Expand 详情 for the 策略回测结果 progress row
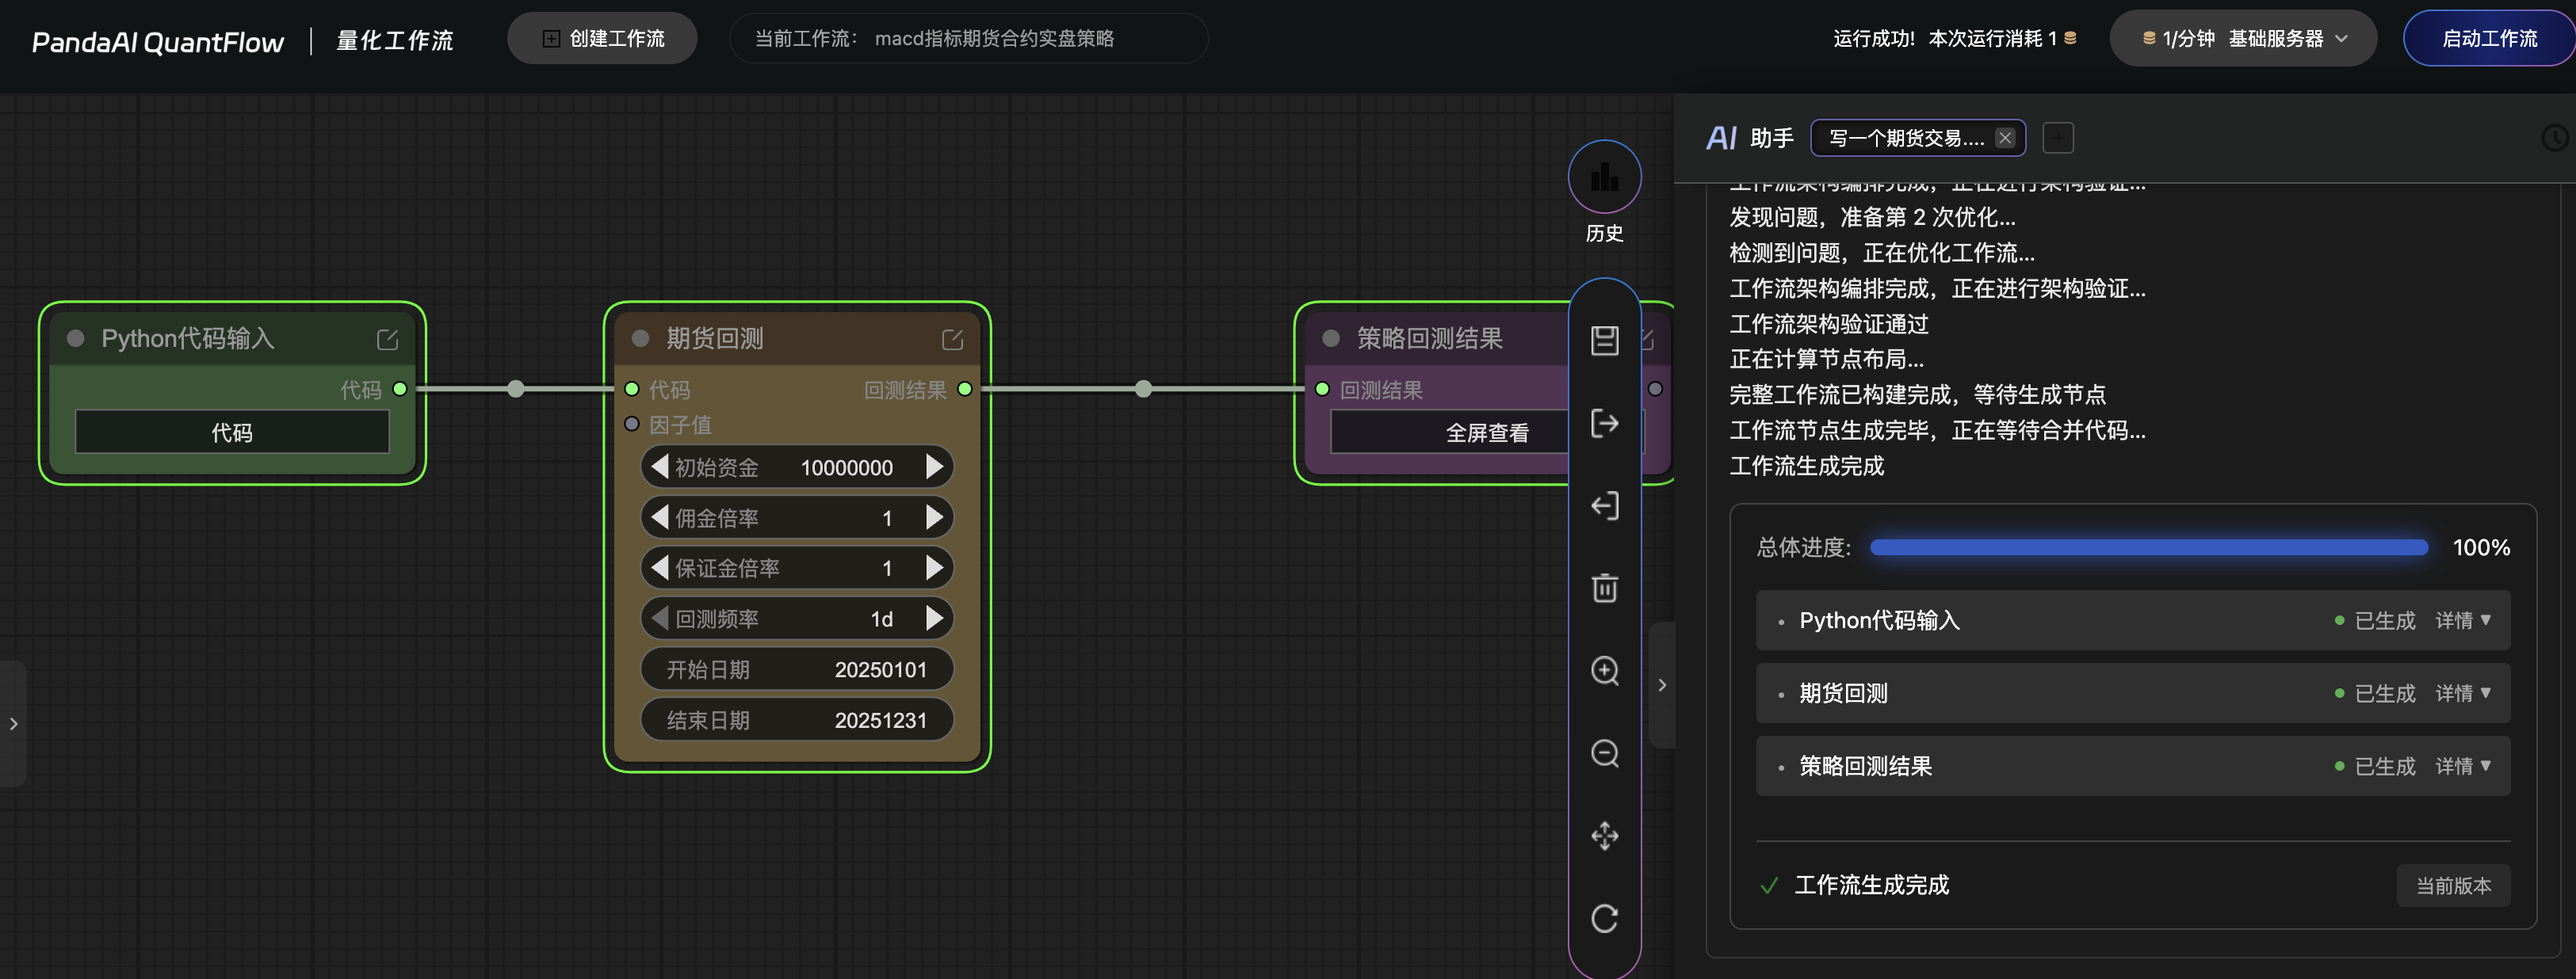The width and height of the screenshot is (2576, 979). [2463, 766]
